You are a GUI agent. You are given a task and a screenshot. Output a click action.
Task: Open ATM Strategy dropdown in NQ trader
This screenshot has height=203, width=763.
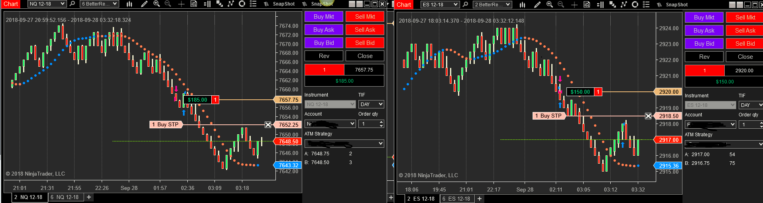click(344, 143)
